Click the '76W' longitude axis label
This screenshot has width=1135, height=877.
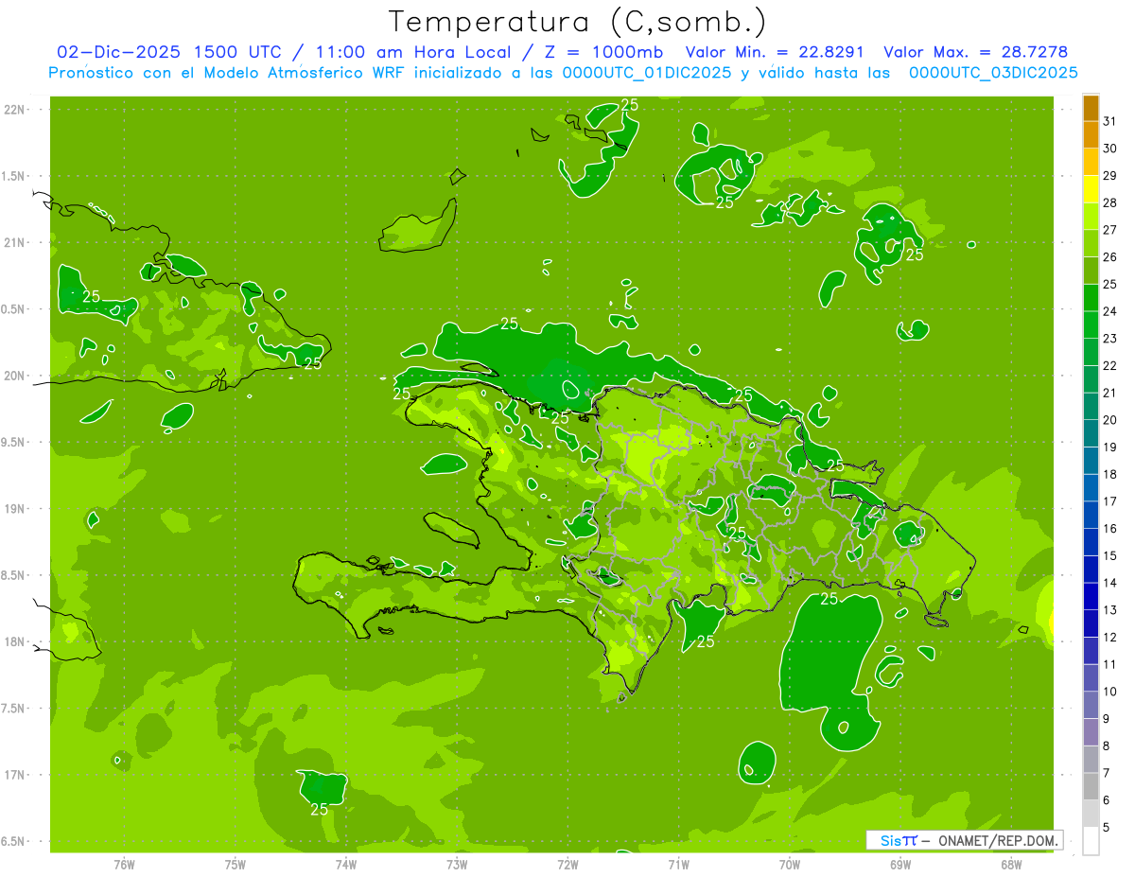[x=124, y=864]
